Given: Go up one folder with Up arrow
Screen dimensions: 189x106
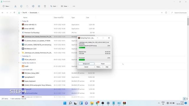Looking at the screenshot, I should coord(14,13).
